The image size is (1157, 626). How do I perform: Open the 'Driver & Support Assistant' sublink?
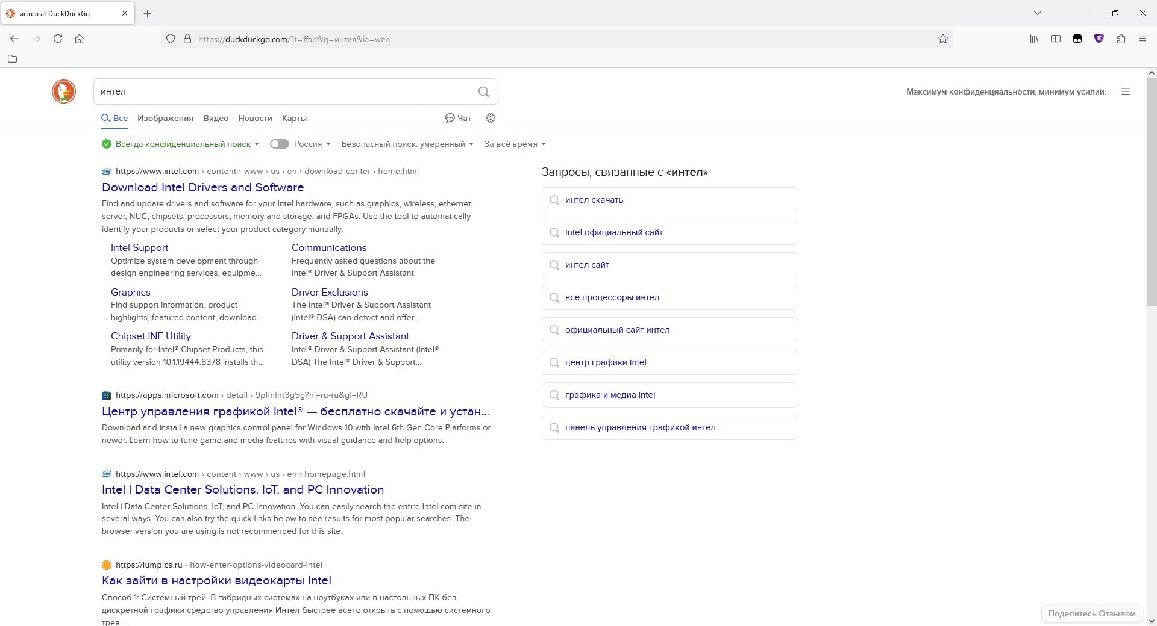tap(350, 336)
